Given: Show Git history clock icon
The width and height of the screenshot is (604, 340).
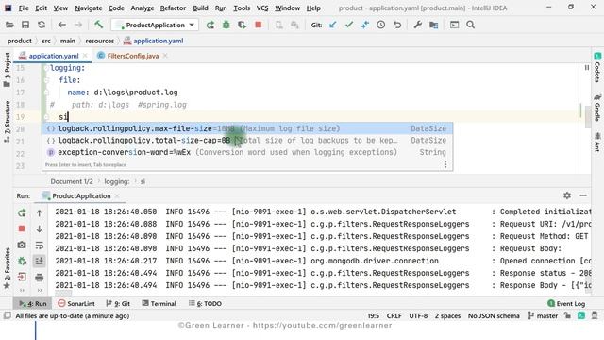Looking at the screenshot, I should click(381, 25).
